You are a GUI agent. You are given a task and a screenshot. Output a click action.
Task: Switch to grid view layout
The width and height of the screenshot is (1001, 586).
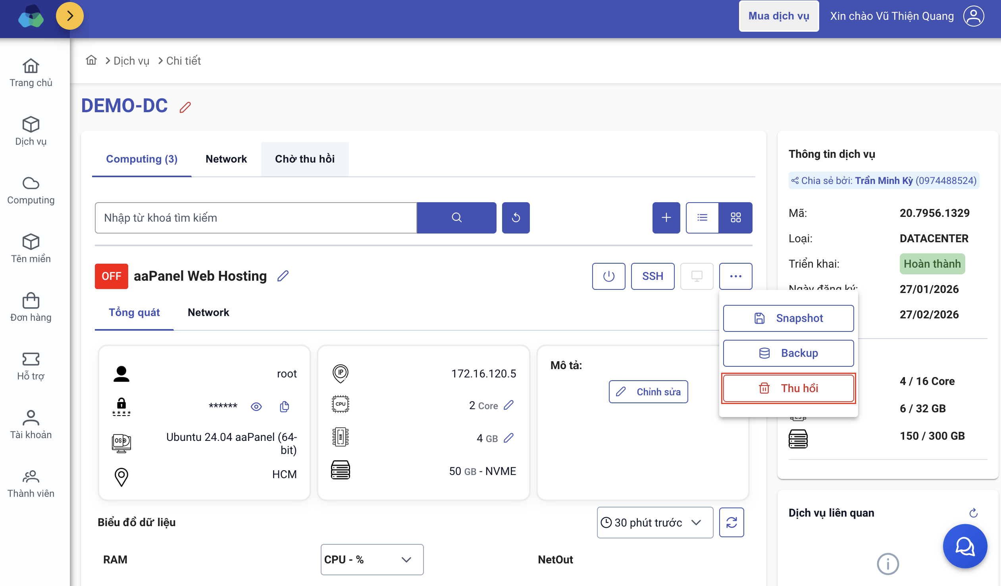point(735,217)
